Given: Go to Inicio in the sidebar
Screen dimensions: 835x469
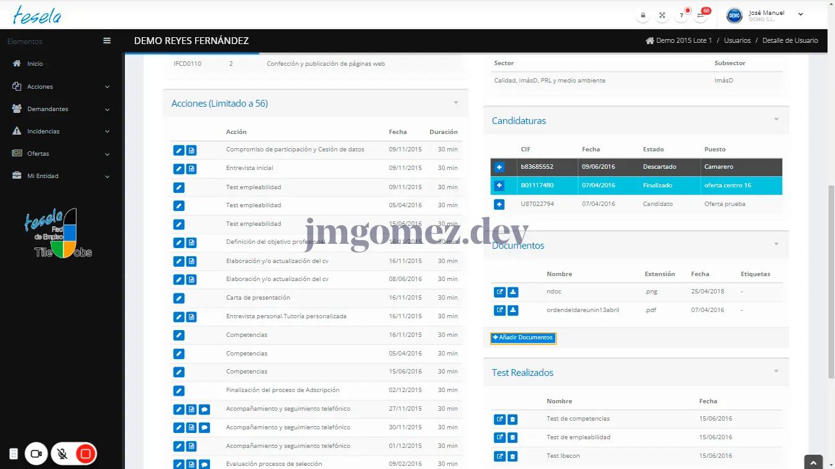Looking at the screenshot, I should pyautogui.click(x=35, y=64).
